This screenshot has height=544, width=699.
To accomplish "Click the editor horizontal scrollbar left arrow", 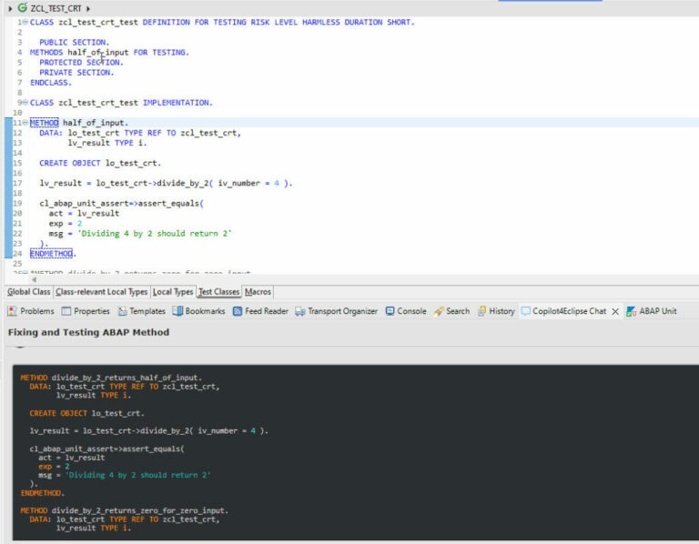I will pyautogui.click(x=34, y=279).
